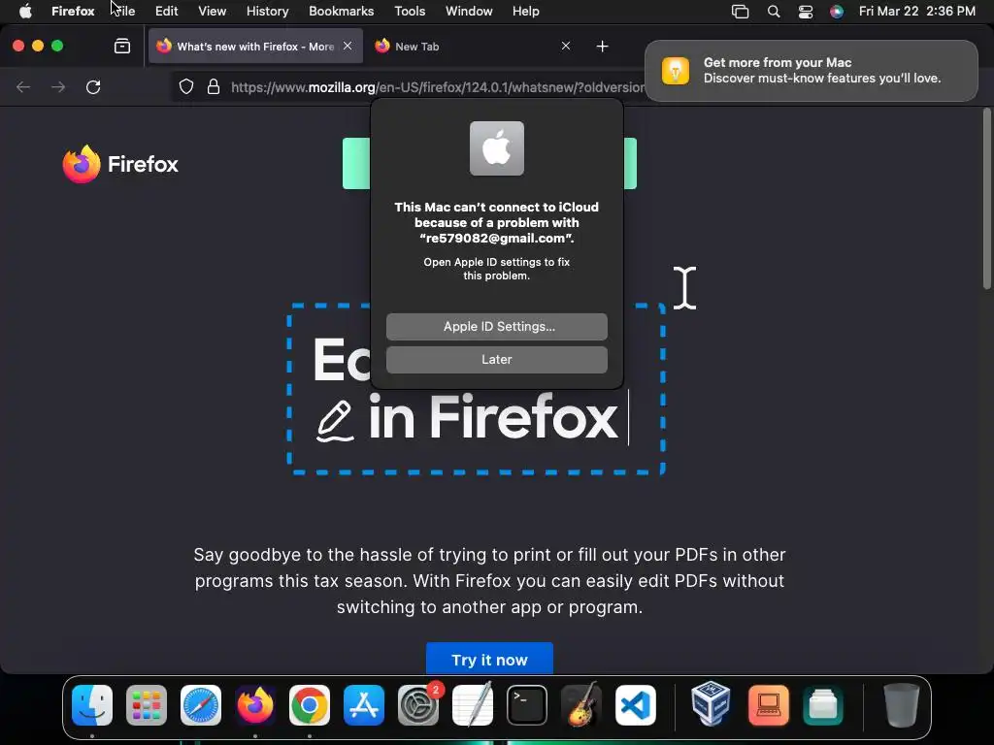This screenshot has width=994, height=745.
Task: Show date and time Fri Mar 22
Action: (x=916, y=11)
